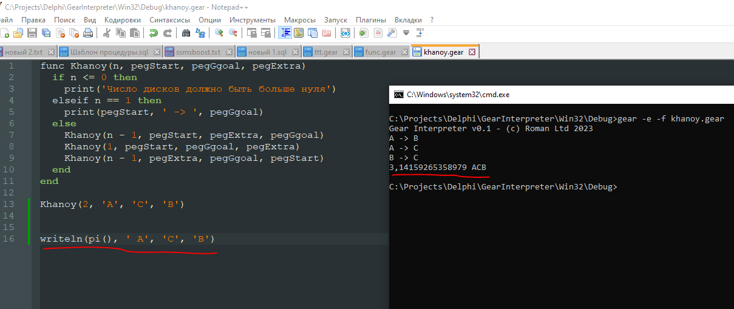
Task: Expand the Плагины menu
Action: click(370, 20)
